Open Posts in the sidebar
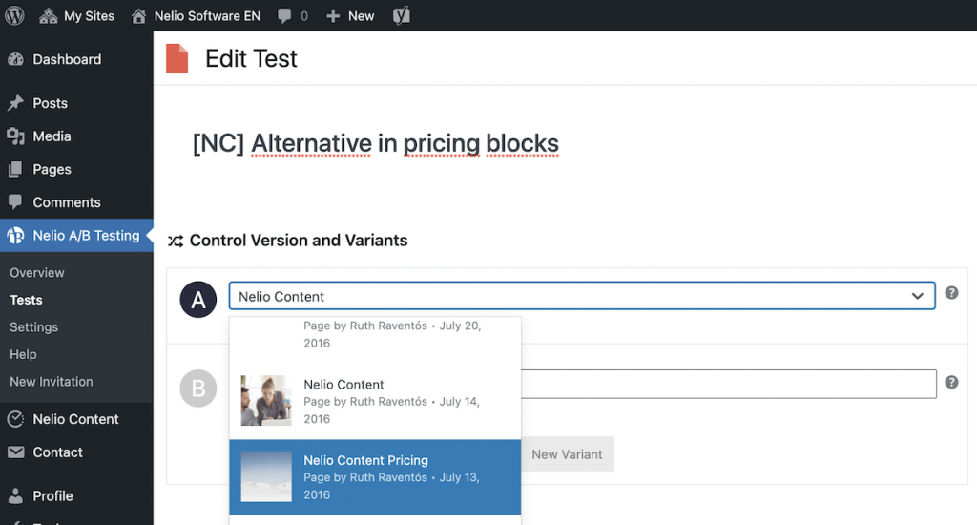 76,103
